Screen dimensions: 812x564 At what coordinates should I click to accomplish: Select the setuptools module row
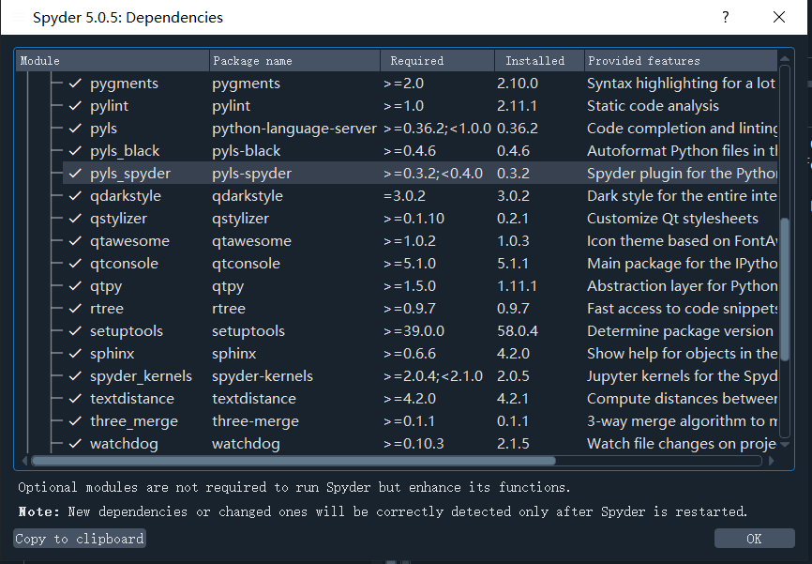tap(420, 330)
